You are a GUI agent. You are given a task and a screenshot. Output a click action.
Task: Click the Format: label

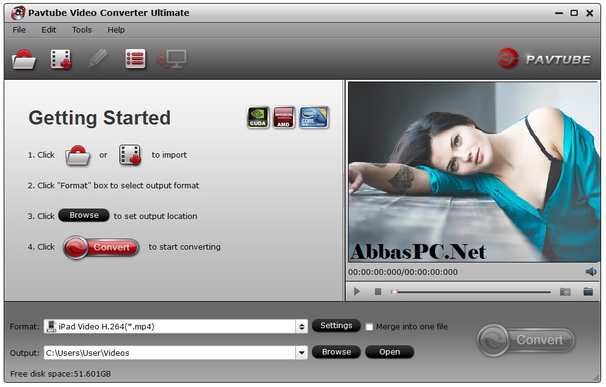25,327
